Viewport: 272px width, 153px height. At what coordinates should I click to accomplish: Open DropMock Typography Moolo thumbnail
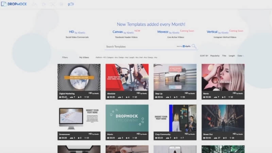127,118
